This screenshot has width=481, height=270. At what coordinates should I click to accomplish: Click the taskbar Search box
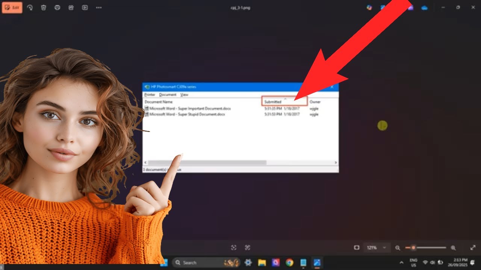206,262
